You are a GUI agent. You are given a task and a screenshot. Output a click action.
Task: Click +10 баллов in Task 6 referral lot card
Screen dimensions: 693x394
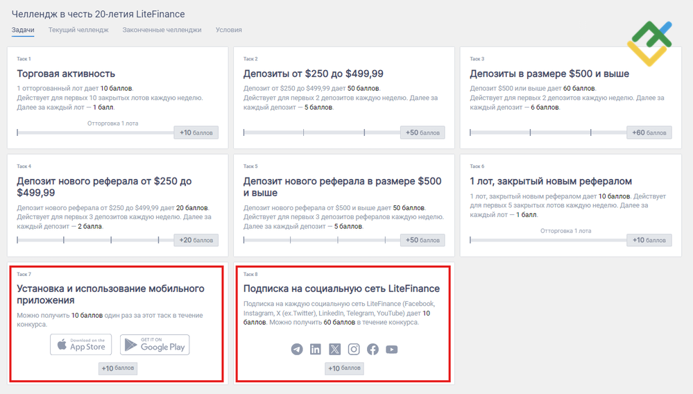tap(649, 240)
